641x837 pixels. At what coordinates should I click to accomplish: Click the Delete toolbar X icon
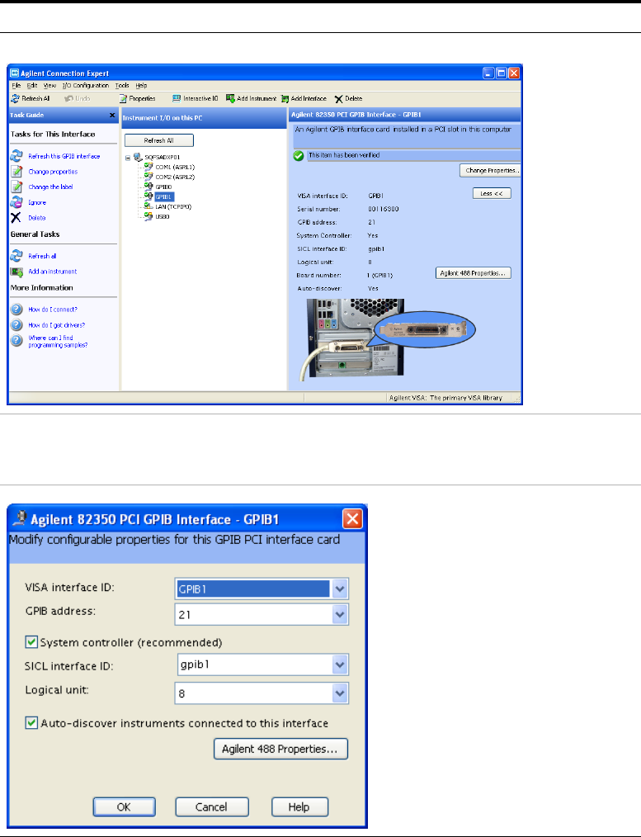pyautogui.click(x=338, y=99)
